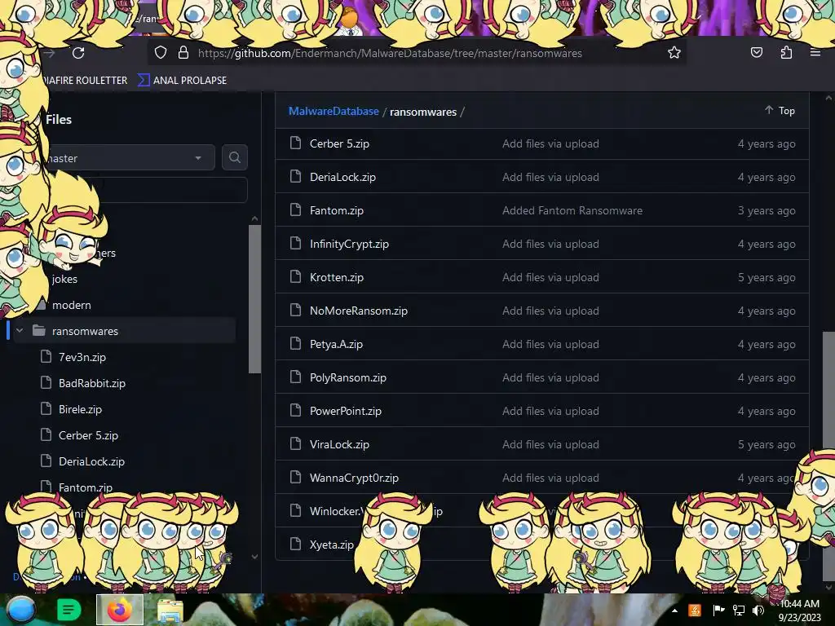835x626 pixels.
Task: Open the 'Added Fantom Ransomware' commit message
Action: point(572,210)
